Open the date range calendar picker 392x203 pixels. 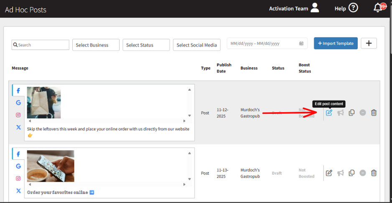coord(301,44)
